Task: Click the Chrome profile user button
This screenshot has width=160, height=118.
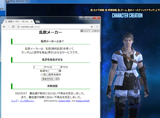Action: tap(81, 18)
